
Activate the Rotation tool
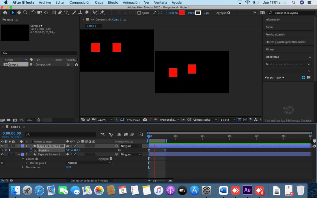pos(33,13)
